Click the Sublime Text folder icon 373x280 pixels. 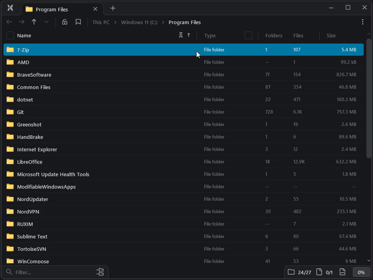click(10, 236)
